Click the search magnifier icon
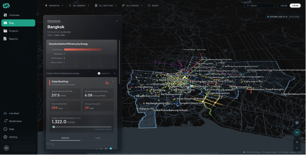306x155 pixels. click(248, 6)
